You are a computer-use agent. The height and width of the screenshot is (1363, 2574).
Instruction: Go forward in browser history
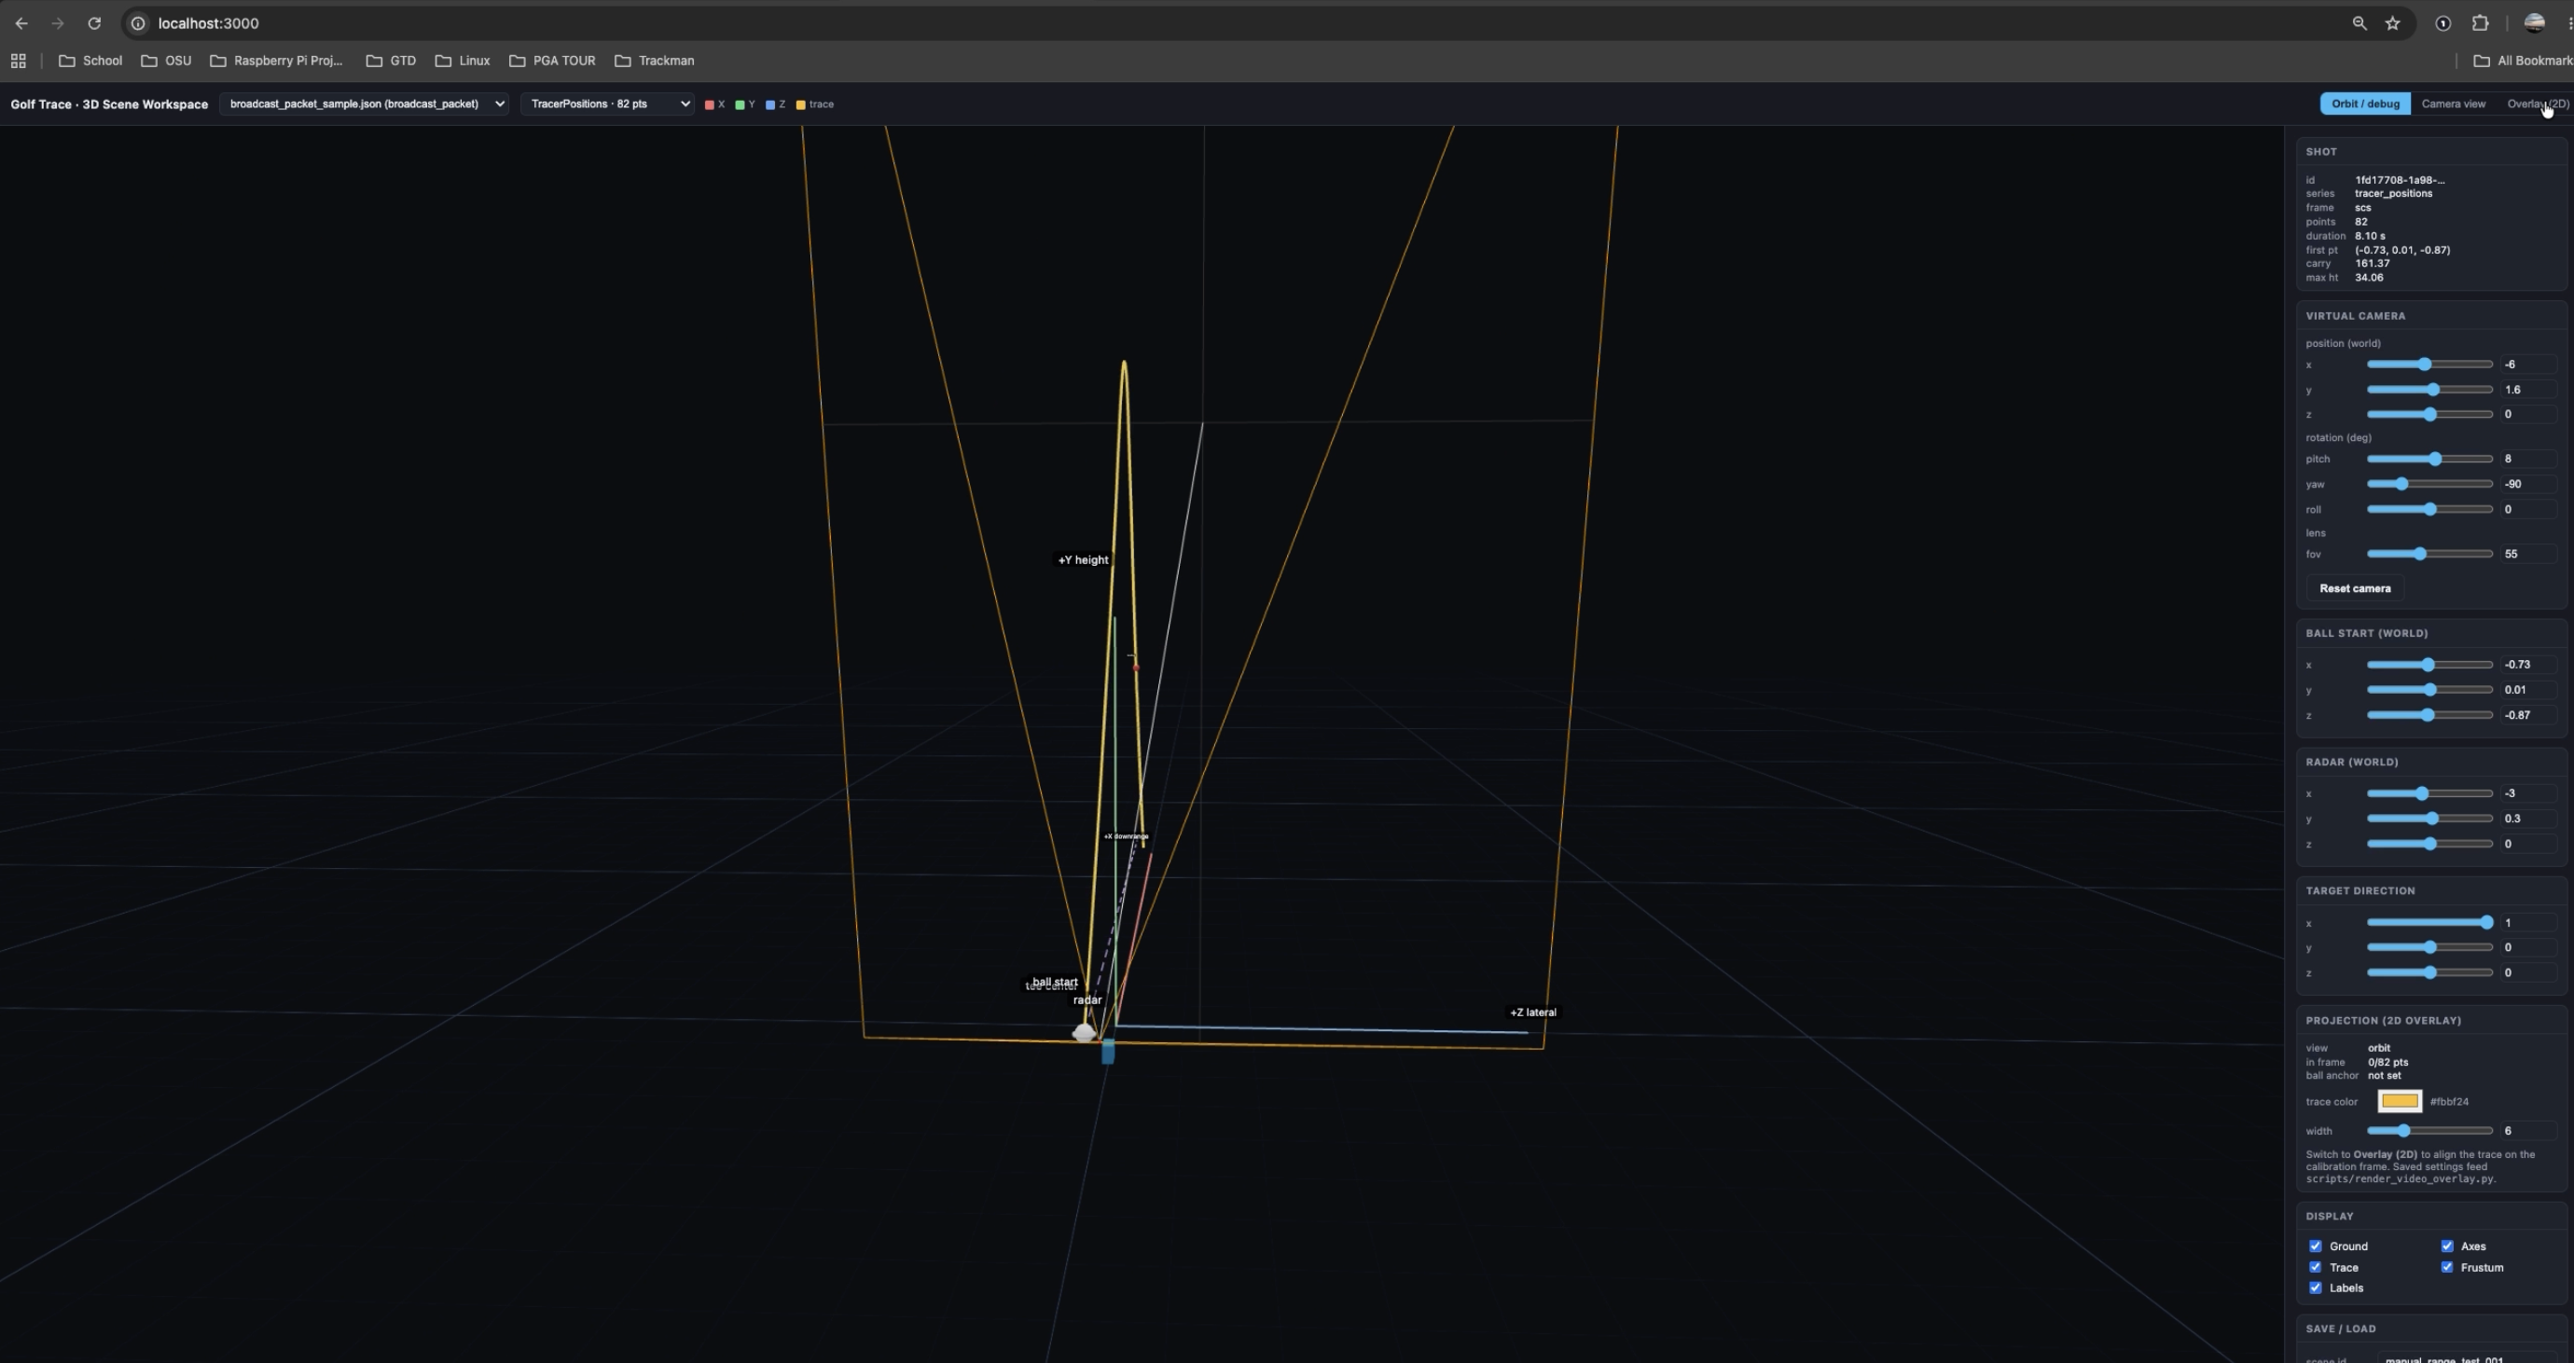point(57,23)
